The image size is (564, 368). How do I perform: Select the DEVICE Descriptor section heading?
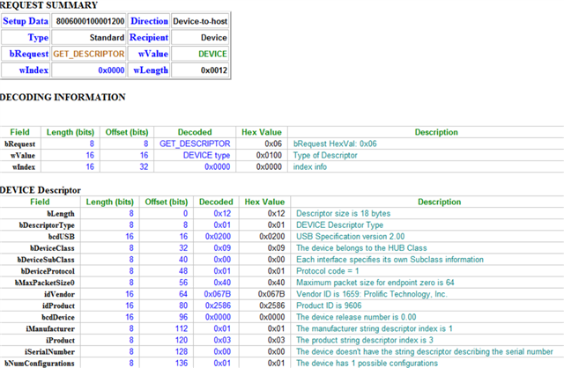point(41,190)
